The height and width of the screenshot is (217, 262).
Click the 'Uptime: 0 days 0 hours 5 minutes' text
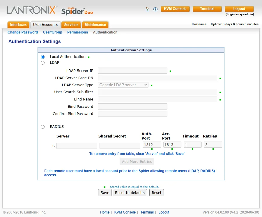point(235,24)
